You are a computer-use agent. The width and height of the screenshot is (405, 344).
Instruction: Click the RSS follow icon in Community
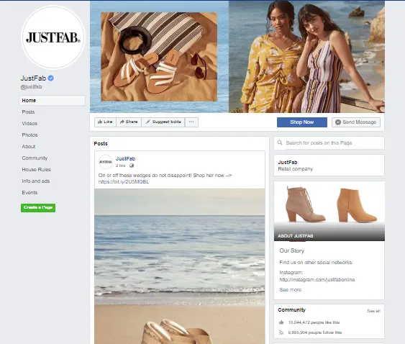[281, 332]
